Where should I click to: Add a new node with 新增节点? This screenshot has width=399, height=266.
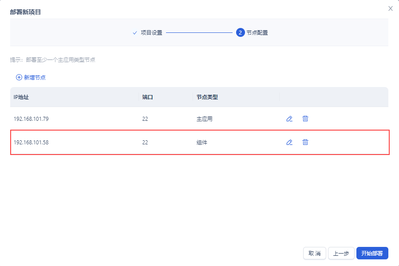[x=31, y=77]
